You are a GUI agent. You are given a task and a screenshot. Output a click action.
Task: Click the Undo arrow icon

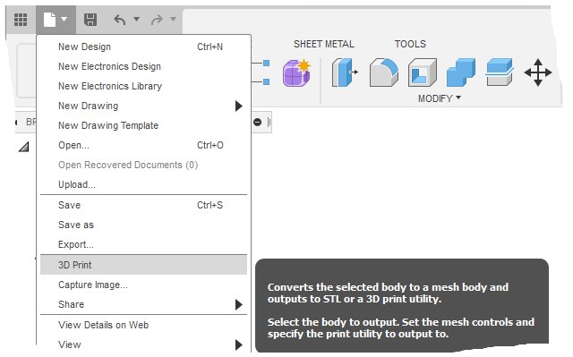(120, 20)
